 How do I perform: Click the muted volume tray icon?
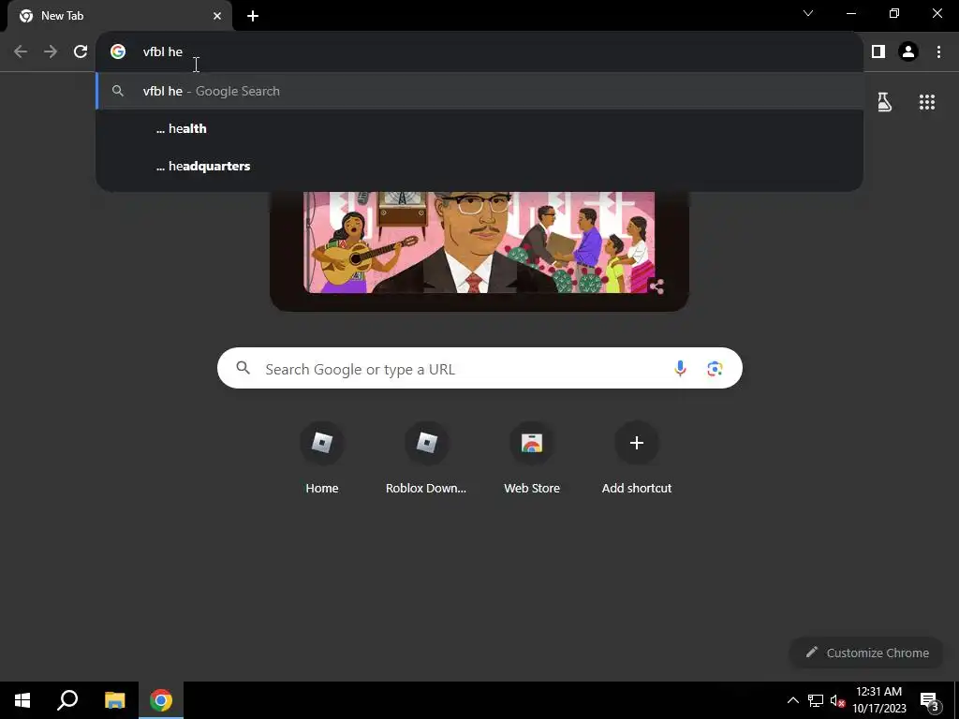tap(837, 700)
